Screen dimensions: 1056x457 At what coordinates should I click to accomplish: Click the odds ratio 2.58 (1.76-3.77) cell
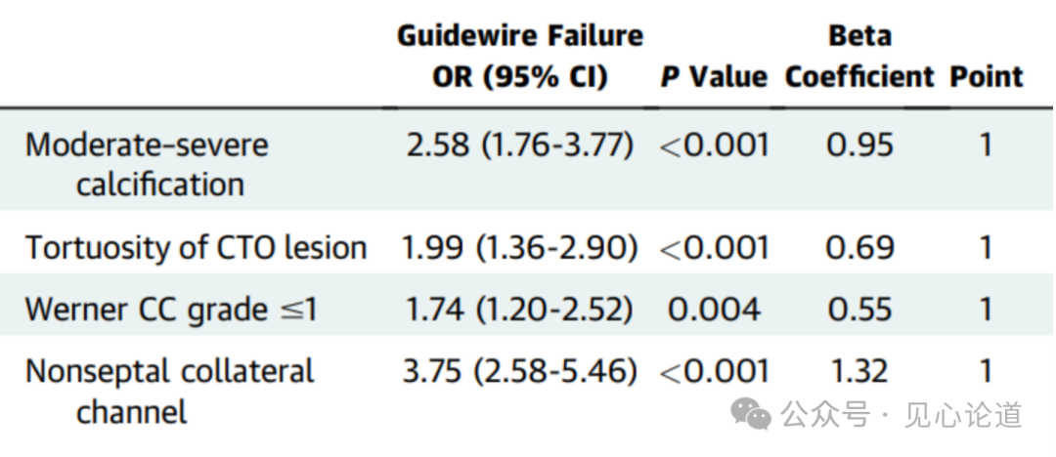click(520, 145)
